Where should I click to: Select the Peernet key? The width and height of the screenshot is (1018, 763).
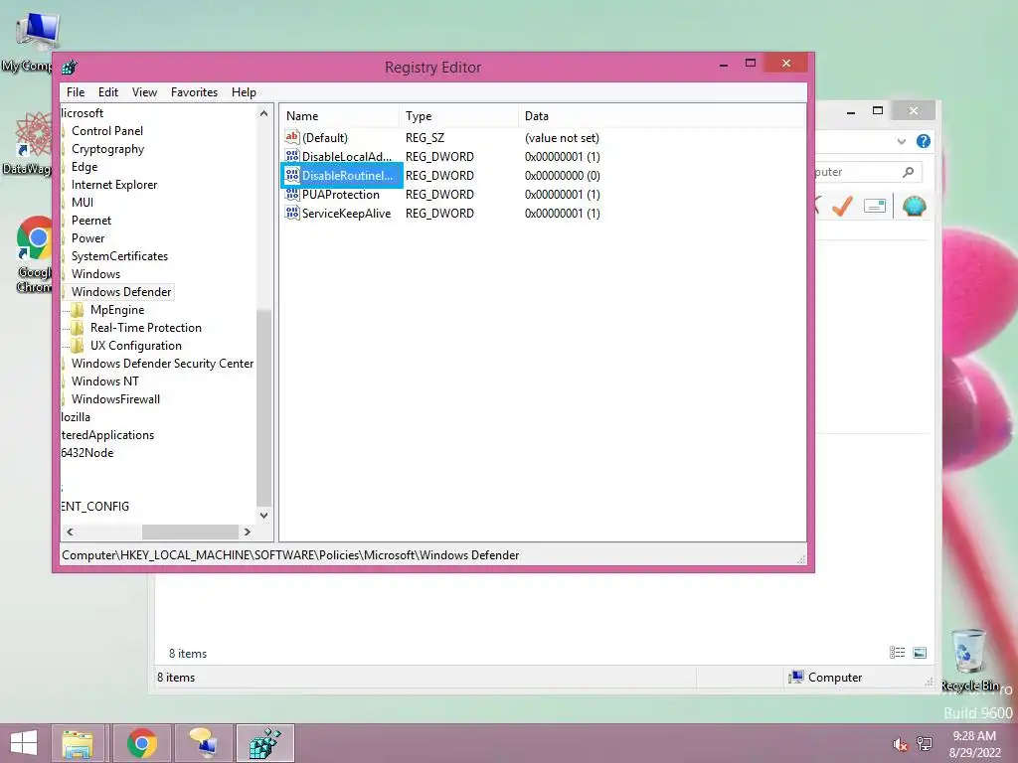pyautogui.click(x=90, y=220)
